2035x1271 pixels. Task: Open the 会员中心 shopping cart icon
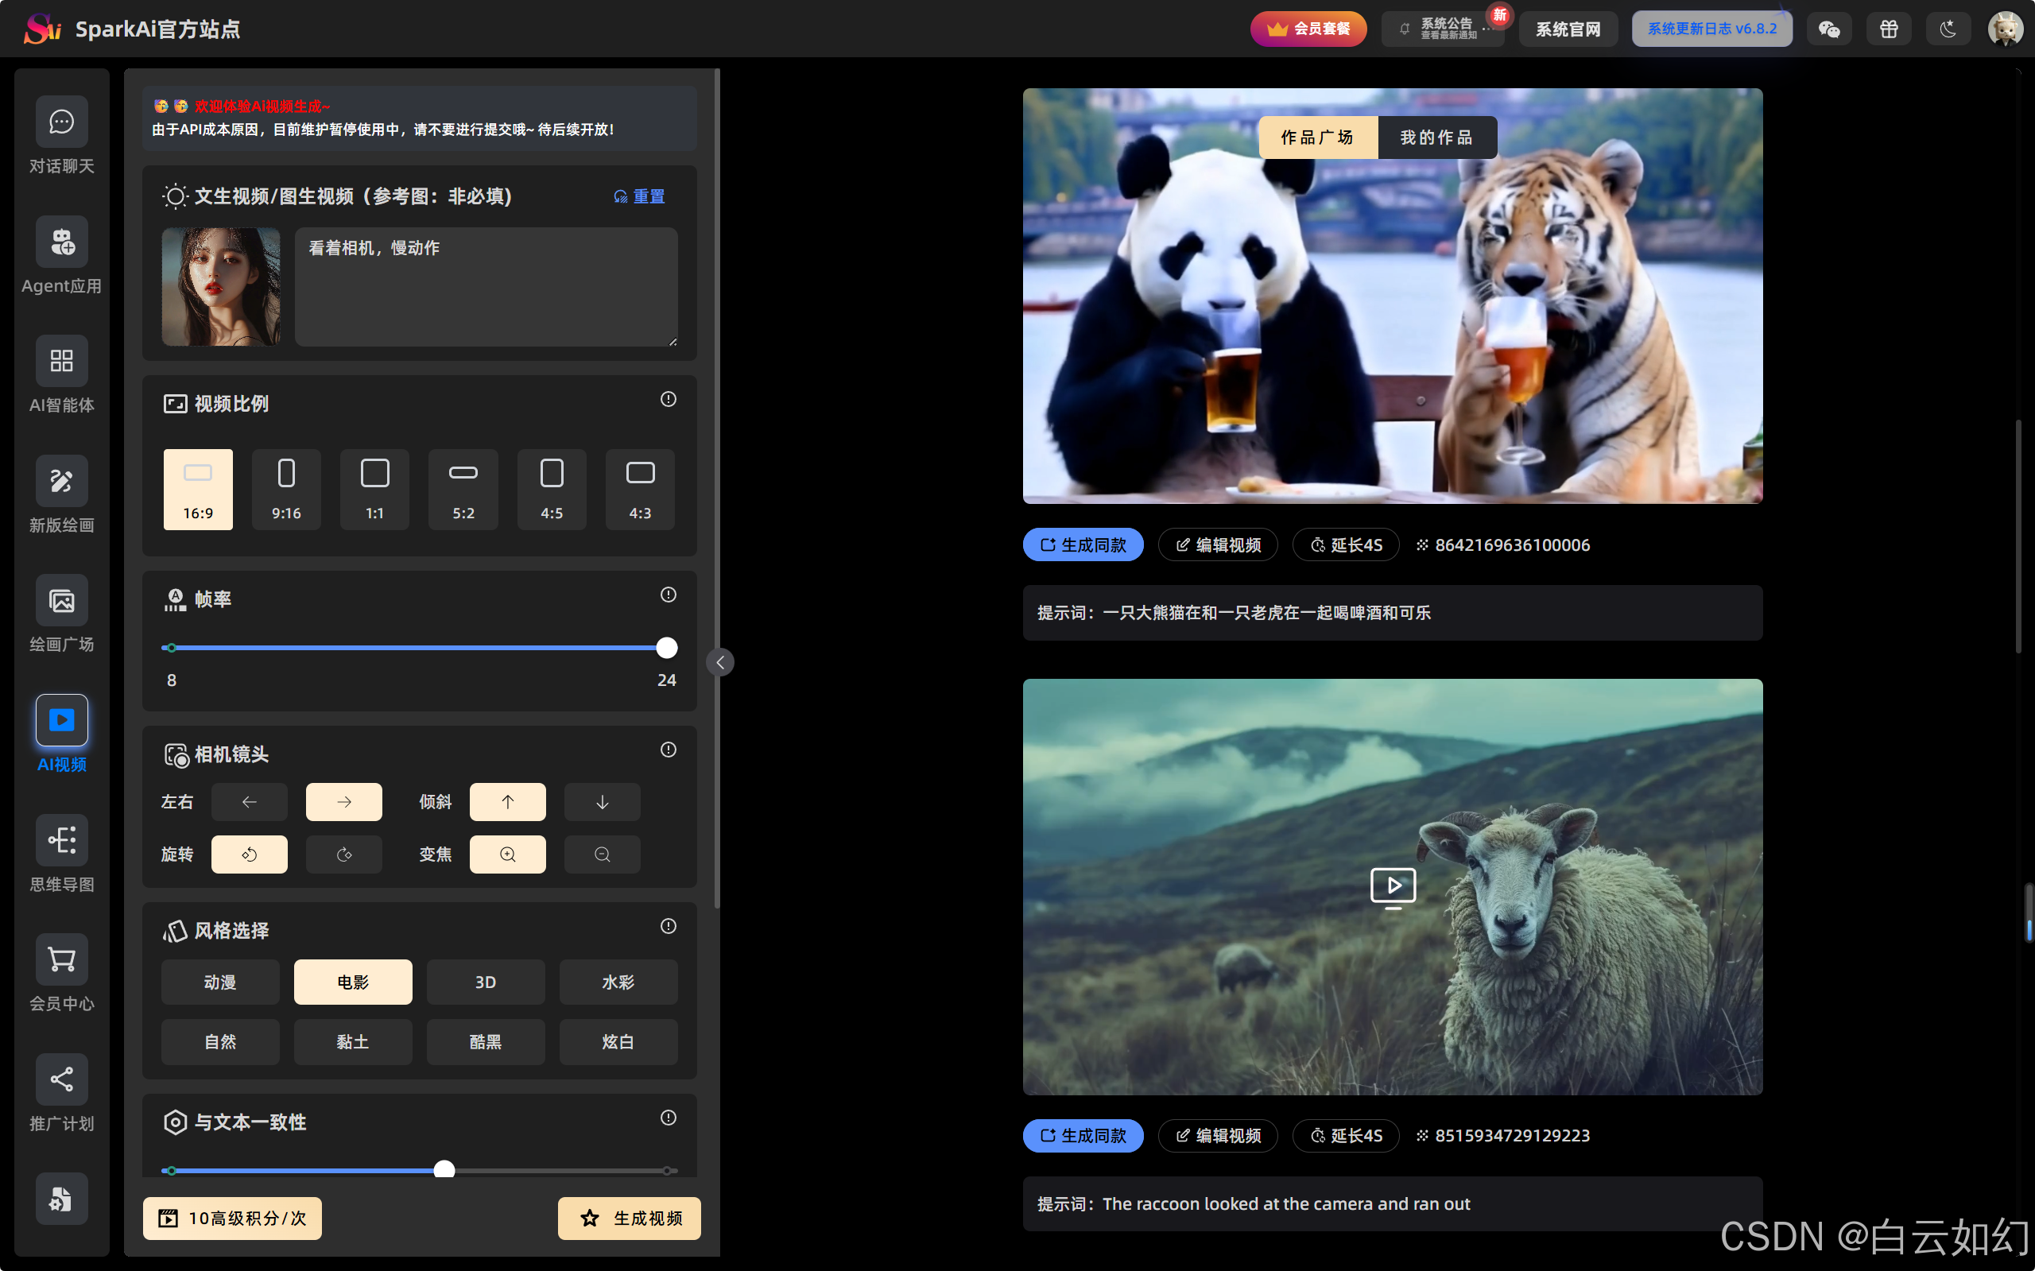coord(61,959)
